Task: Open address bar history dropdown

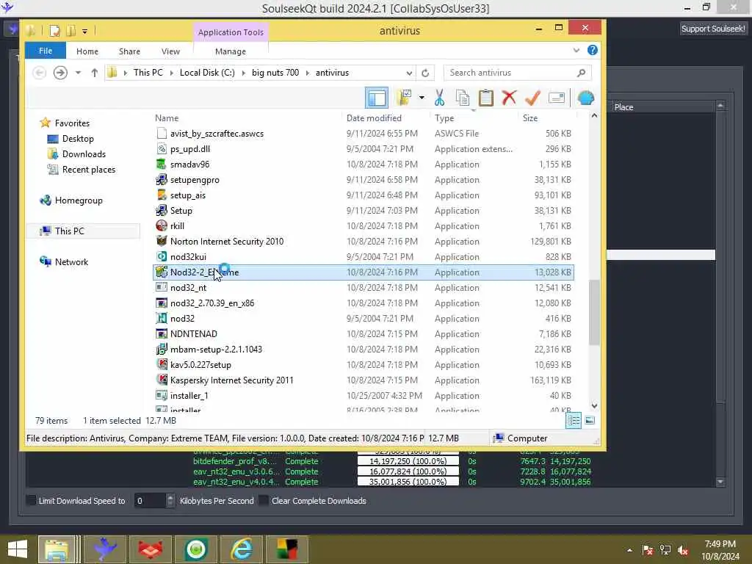Action: click(x=409, y=73)
